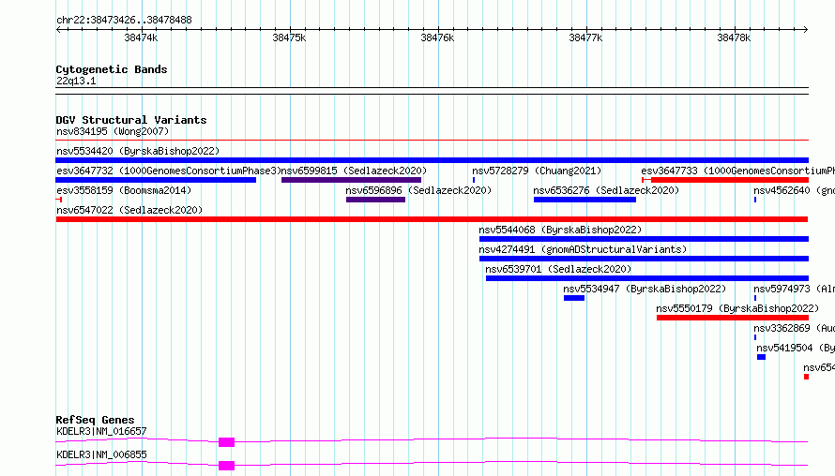The image size is (835, 476).
Task: Click the KDELR3|NM_006855 gene label
Action: (x=101, y=454)
